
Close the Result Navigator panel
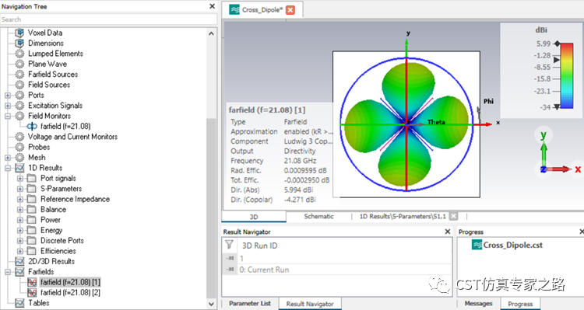[x=448, y=232]
